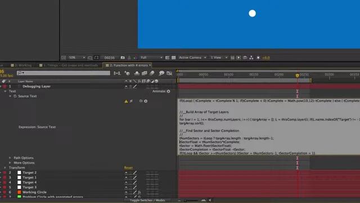Expand the Transform group

tap(5, 168)
